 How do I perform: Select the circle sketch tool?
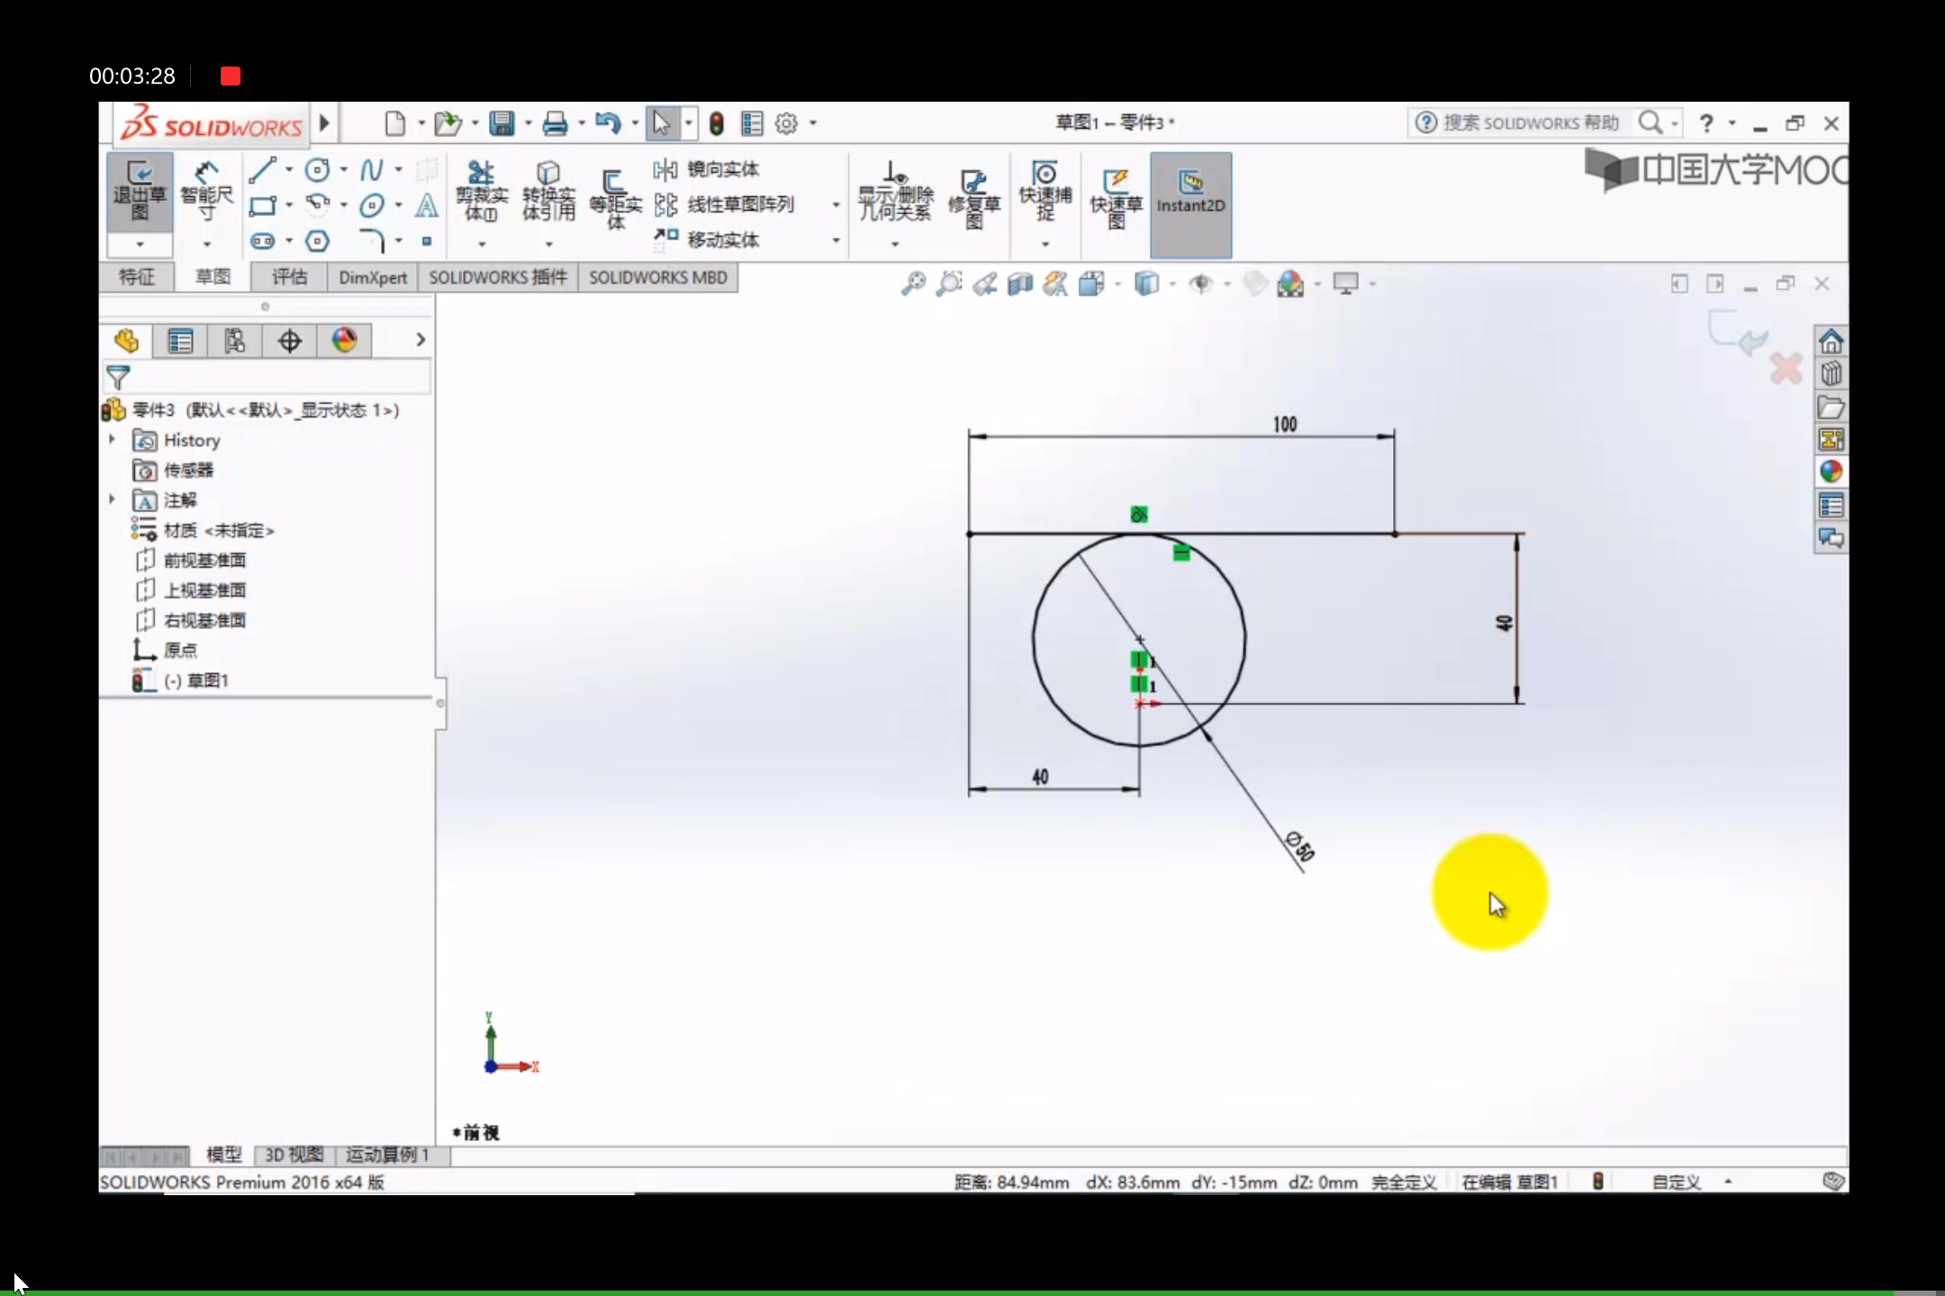pos(317,169)
